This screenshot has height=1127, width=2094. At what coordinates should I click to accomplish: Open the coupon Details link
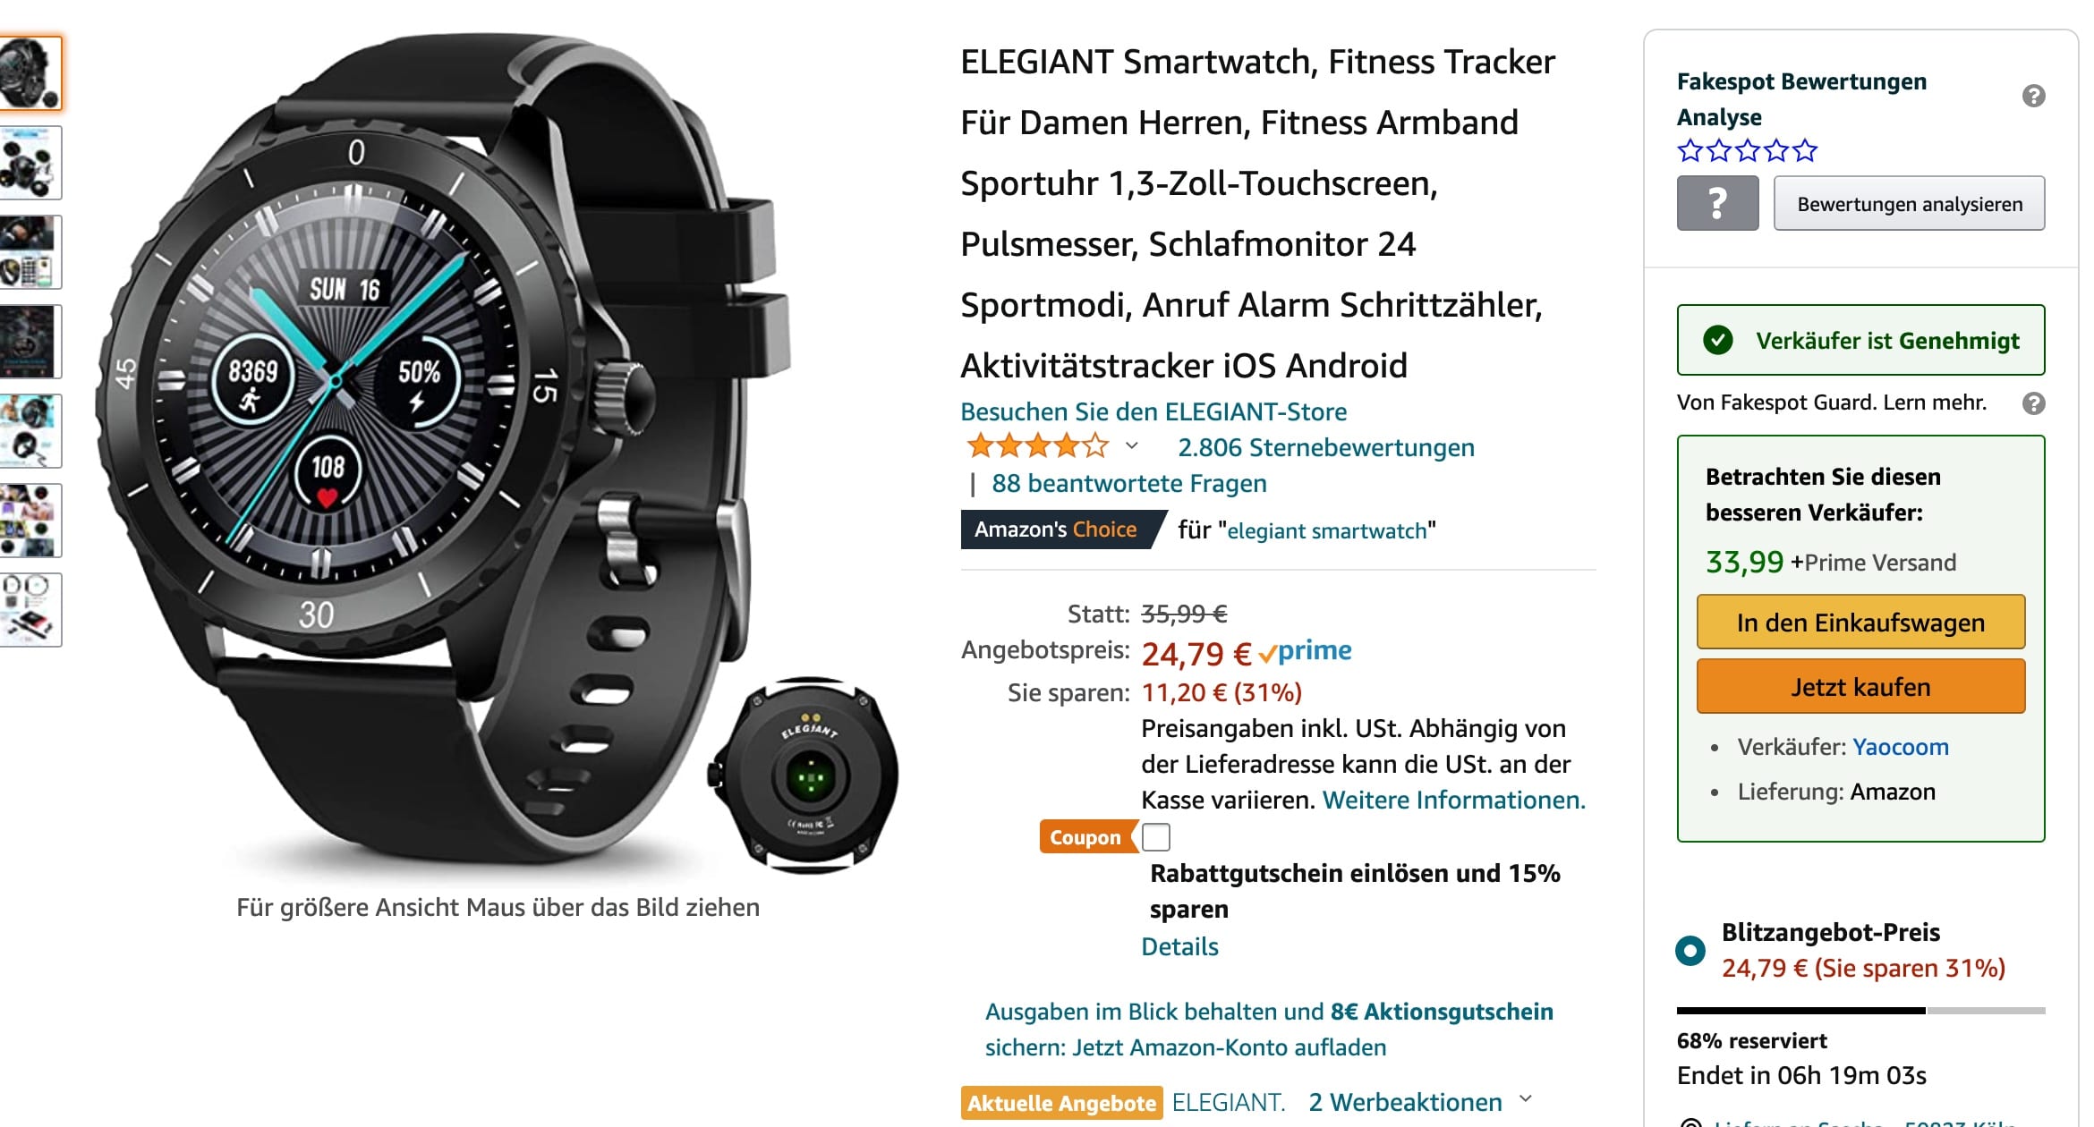pyautogui.click(x=1179, y=946)
